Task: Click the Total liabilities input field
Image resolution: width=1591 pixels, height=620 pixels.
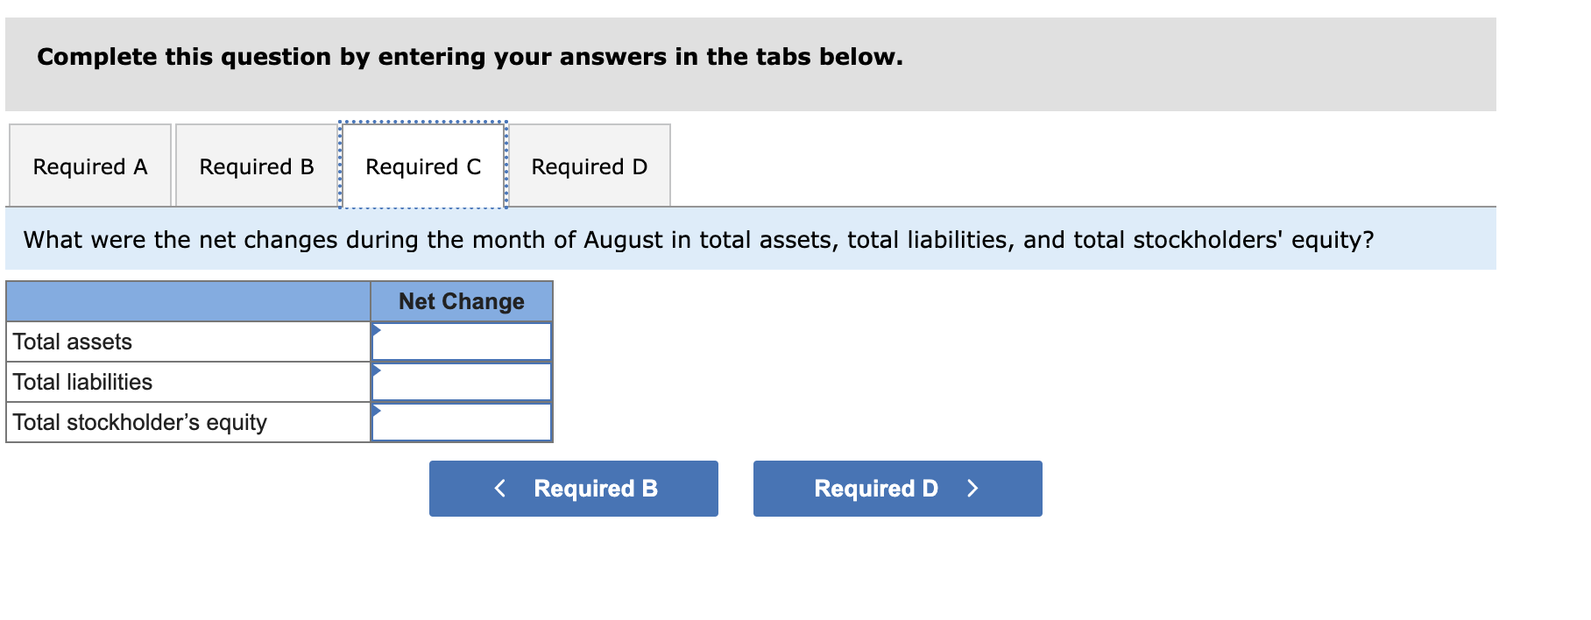Action: click(462, 382)
